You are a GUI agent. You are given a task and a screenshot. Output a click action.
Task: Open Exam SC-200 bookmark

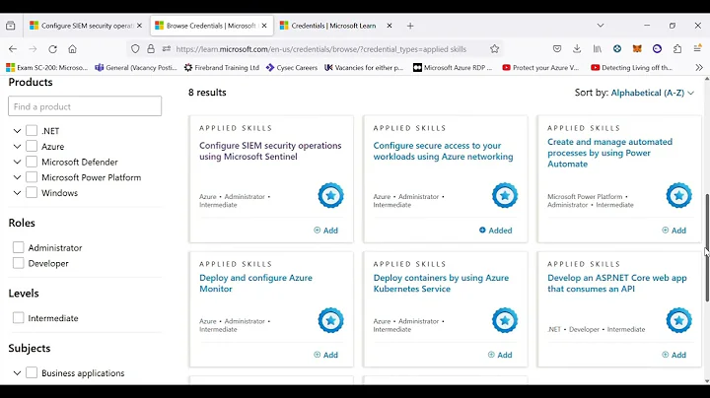[x=46, y=67]
